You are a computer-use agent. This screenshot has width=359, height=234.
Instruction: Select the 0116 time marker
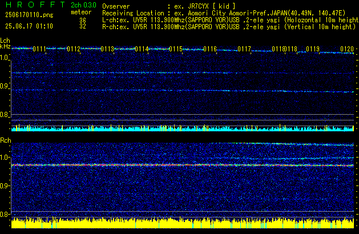click(x=210, y=49)
